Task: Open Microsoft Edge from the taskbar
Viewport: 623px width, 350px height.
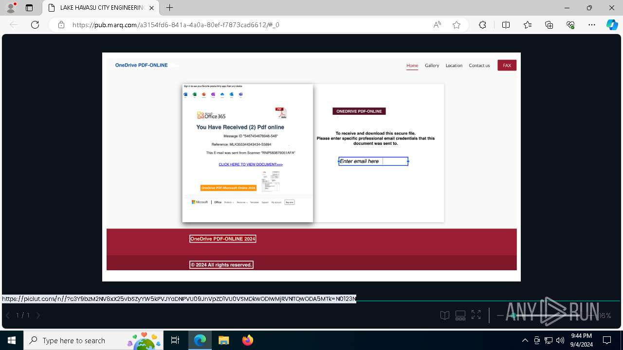Action: [x=200, y=340]
